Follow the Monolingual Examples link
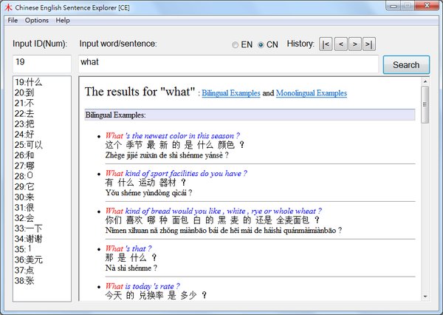This screenshot has width=443, height=315. tap(311, 94)
